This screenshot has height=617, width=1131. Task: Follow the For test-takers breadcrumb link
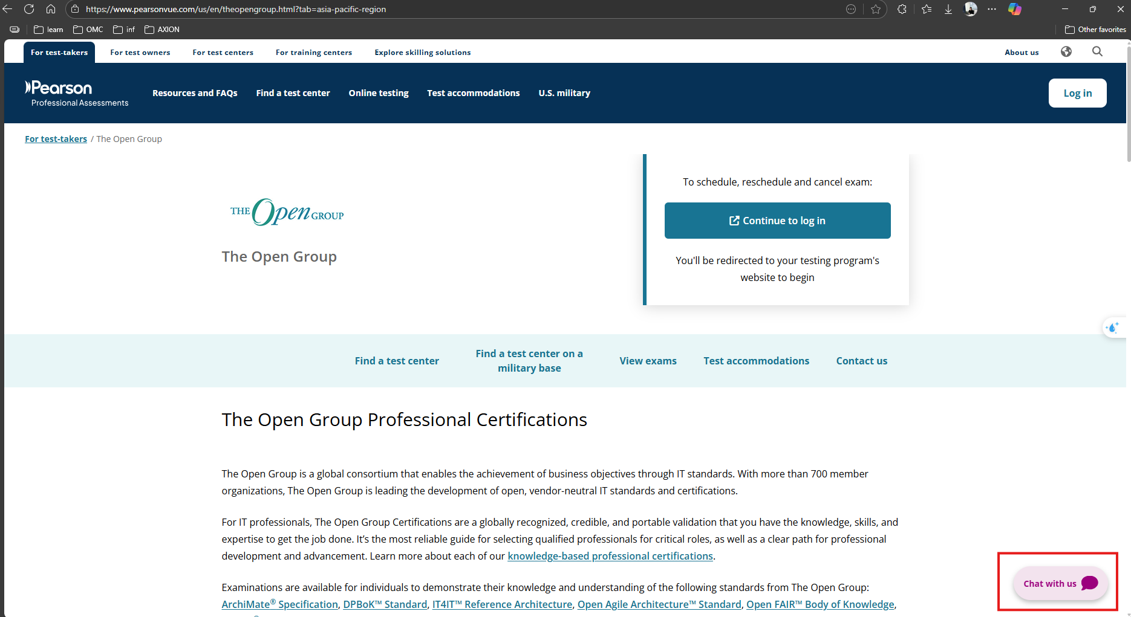[x=56, y=139]
